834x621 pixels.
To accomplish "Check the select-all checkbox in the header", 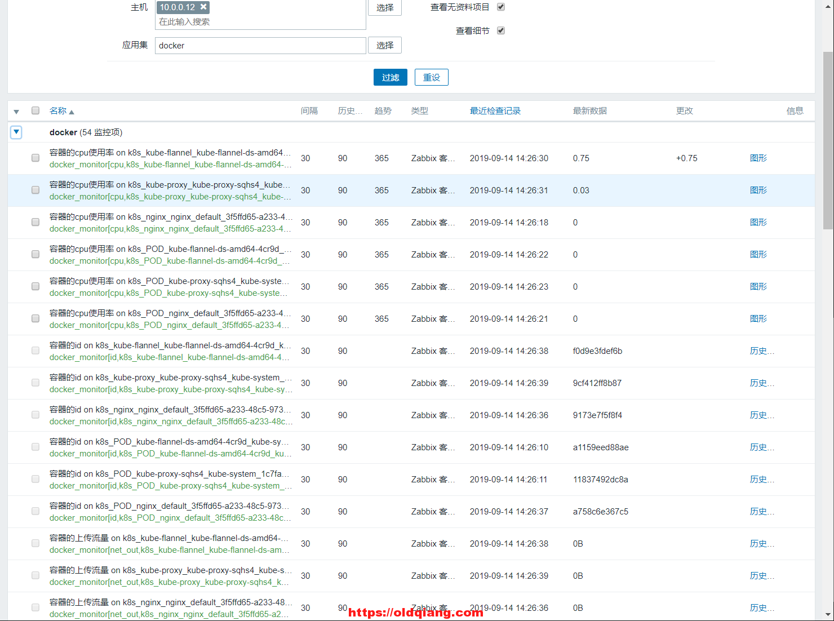I will (x=36, y=110).
